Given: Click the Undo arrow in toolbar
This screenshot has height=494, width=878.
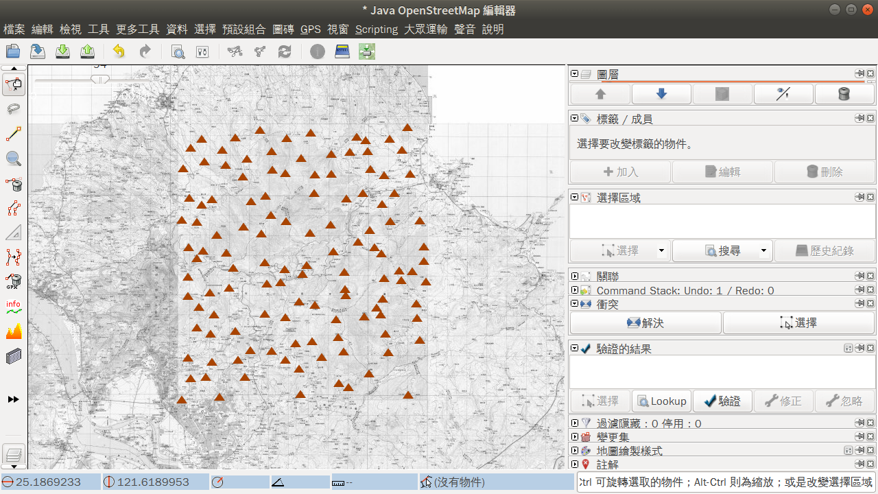Looking at the screenshot, I should [x=119, y=51].
